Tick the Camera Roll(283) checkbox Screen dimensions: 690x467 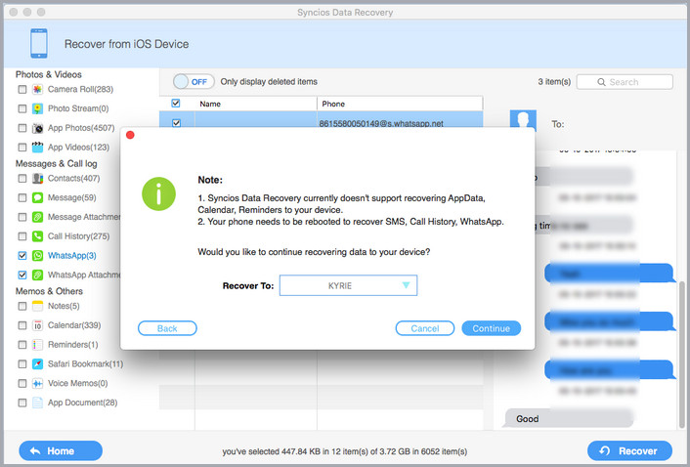tap(22, 89)
